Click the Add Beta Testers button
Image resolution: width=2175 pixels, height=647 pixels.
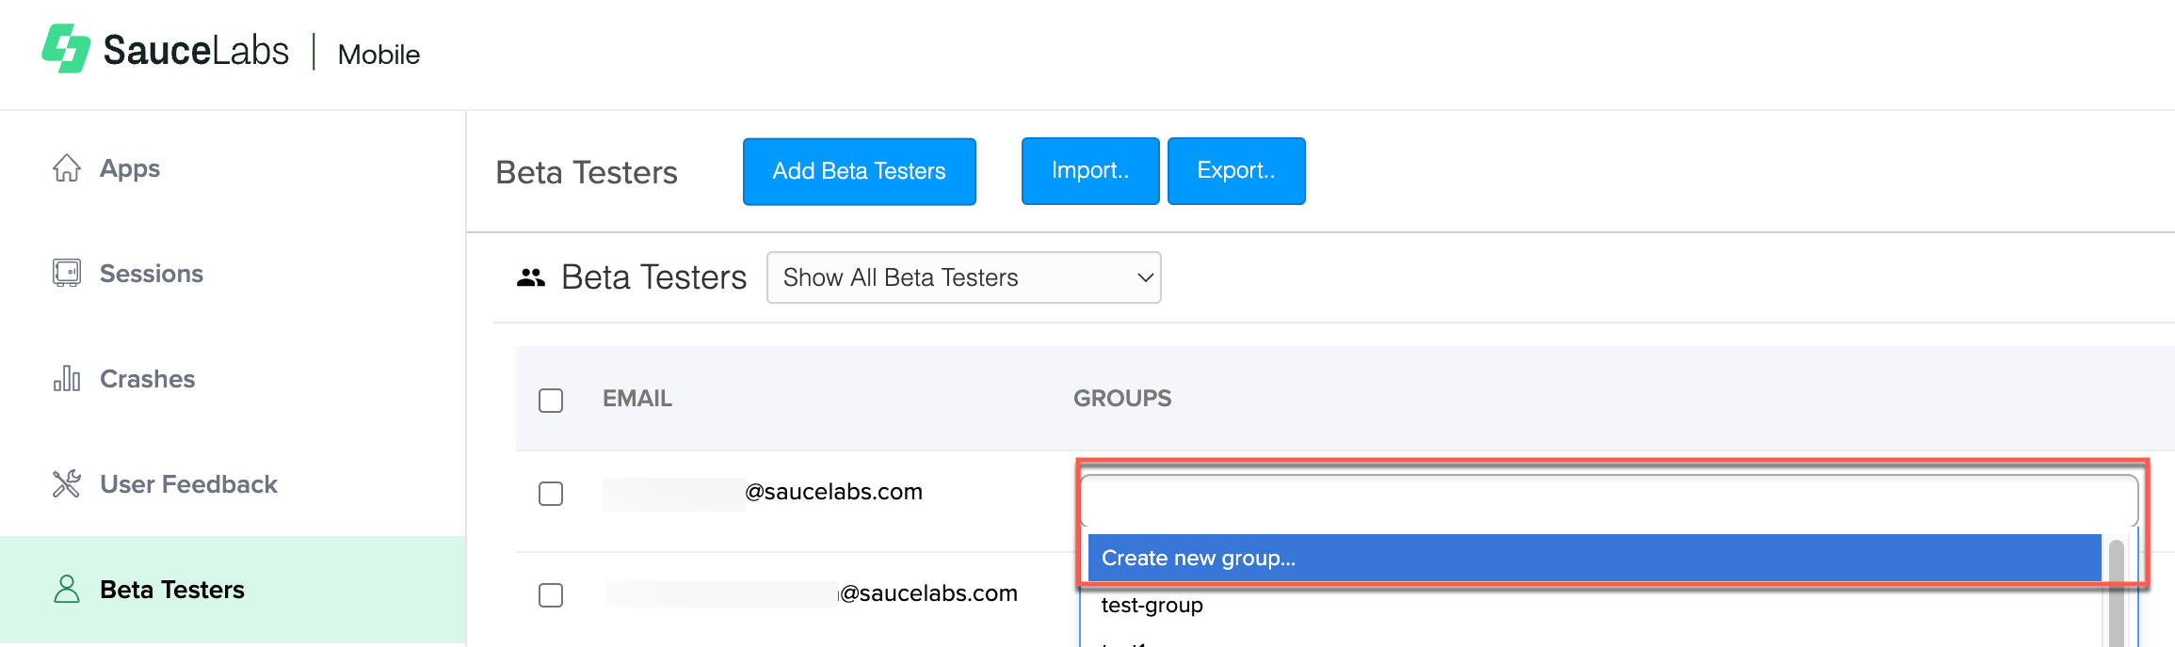coord(858,171)
